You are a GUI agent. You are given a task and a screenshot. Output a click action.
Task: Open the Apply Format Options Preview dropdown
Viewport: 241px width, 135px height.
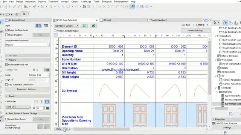point(27,45)
